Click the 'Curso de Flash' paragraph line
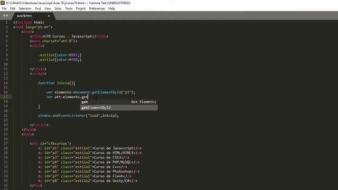338x190 pixels. coord(84,176)
